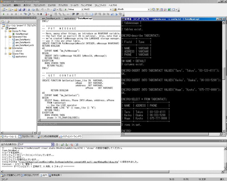Click the code editor horizontal scrollbar left arrow
227x181 pixels.
coord(39,120)
